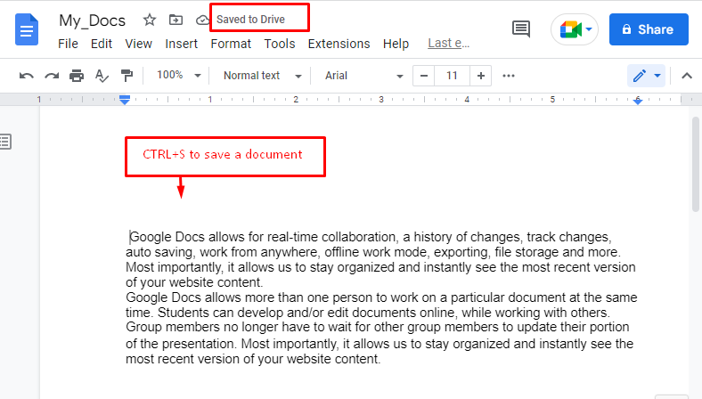Select the Paint format tool
This screenshot has width=702, height=399.
coord(127,76)
